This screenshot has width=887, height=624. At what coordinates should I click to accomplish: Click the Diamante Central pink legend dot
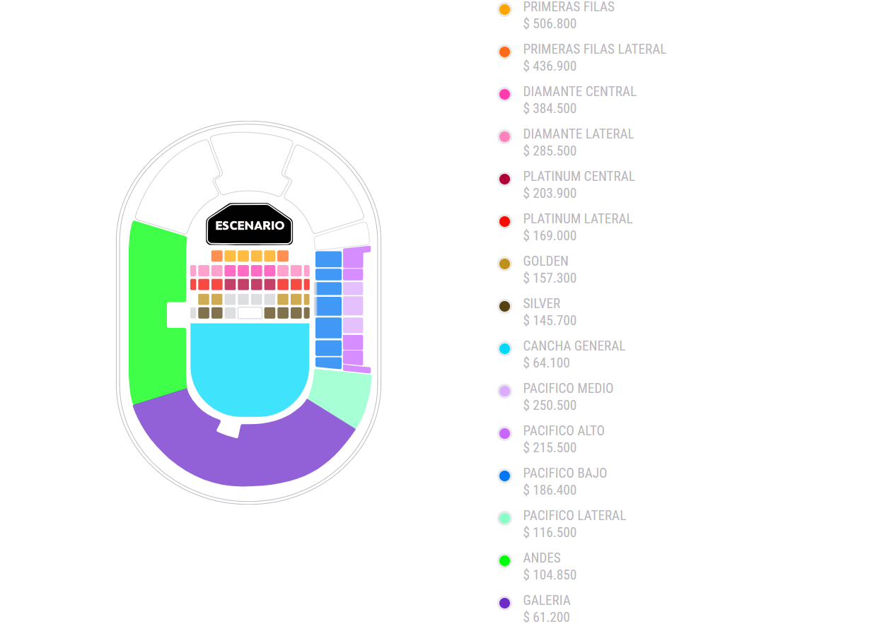coord(504,95)
